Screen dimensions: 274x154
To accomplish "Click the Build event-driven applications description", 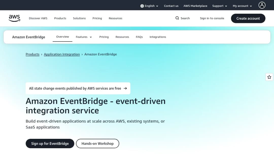I will tap(95, 124).
